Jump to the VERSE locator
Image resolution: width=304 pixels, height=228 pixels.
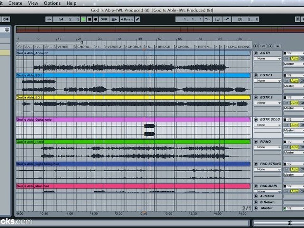pos(61,47)
